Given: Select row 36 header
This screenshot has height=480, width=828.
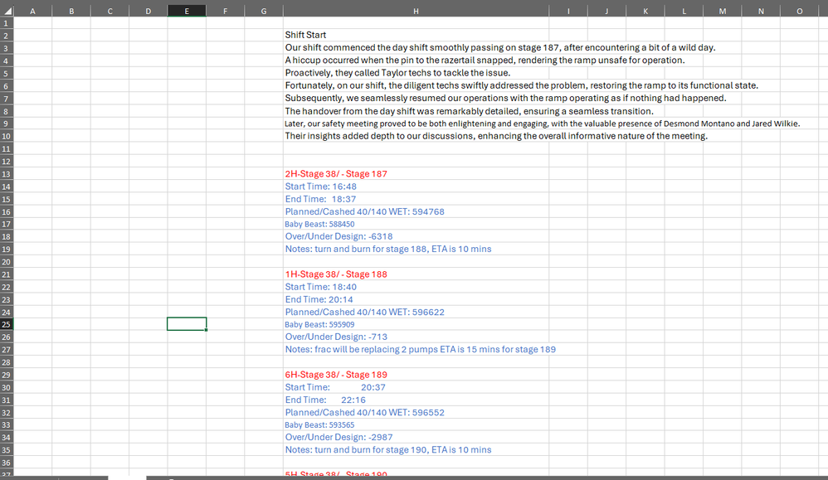Looking at the screenshot, I should 7,463.
